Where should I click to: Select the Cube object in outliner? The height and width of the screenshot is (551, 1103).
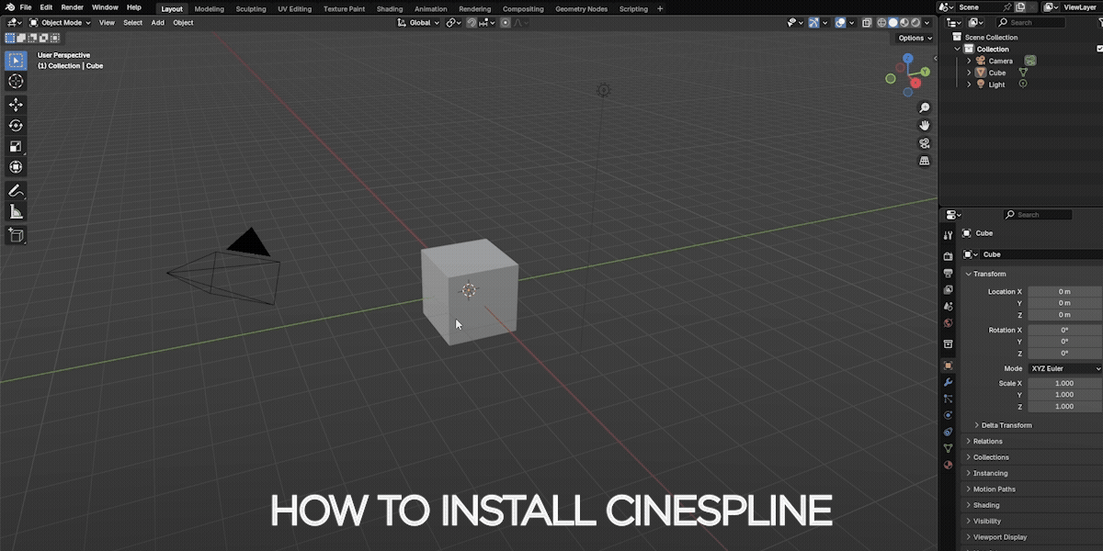(997, 73)
